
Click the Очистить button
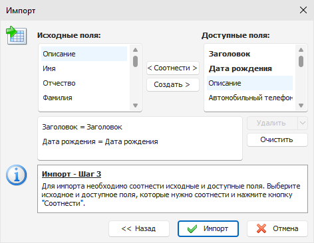[x=277, y=139]
